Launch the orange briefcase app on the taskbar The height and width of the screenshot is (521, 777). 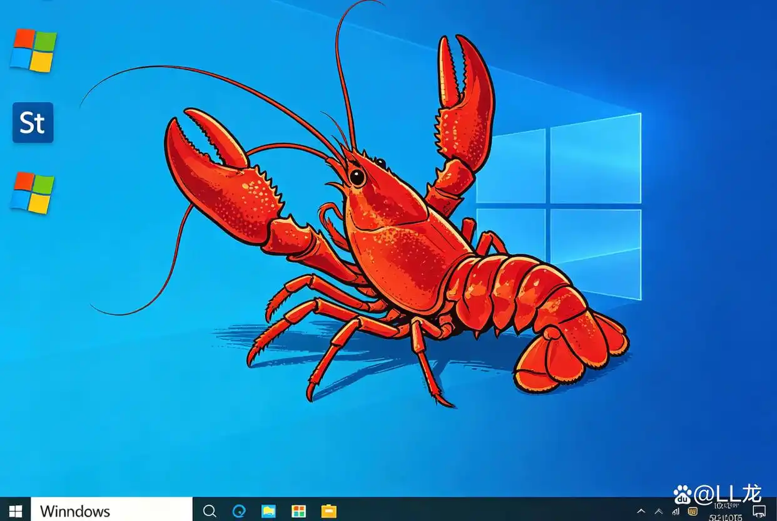329,511
